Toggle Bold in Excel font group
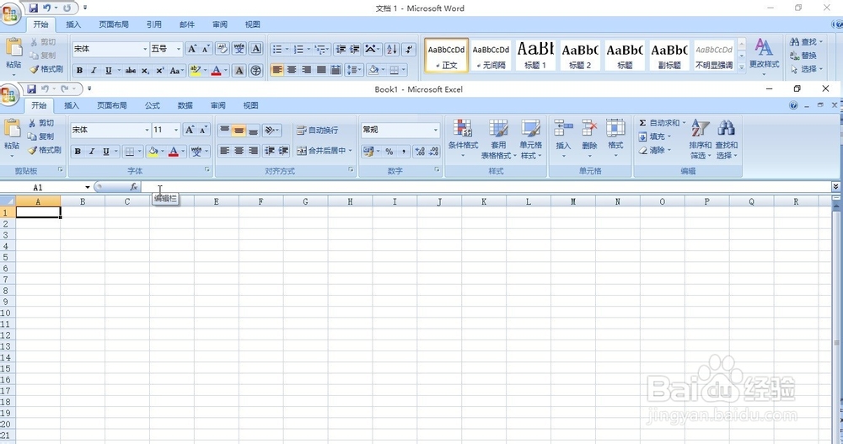843x444 pixels. [78, 152]
